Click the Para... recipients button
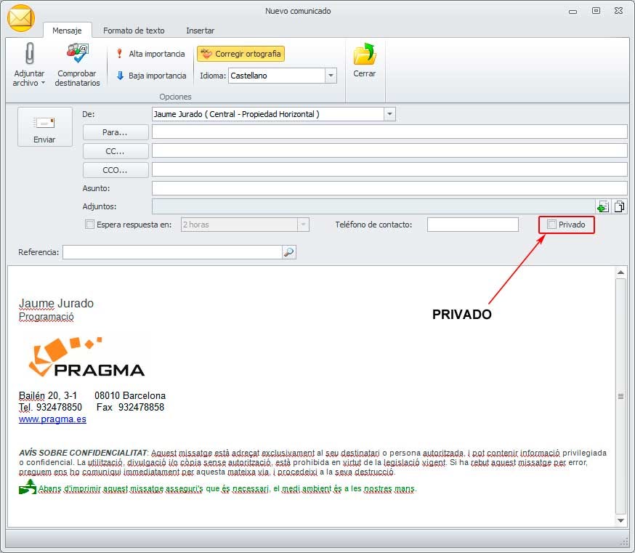 point(116,132)
